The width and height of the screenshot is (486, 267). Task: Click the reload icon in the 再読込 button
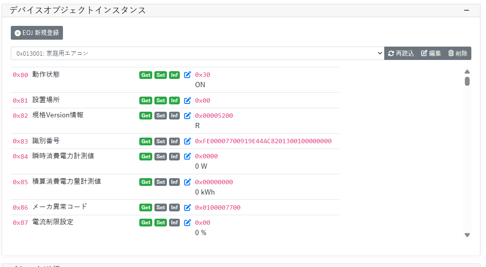point(391,53)
